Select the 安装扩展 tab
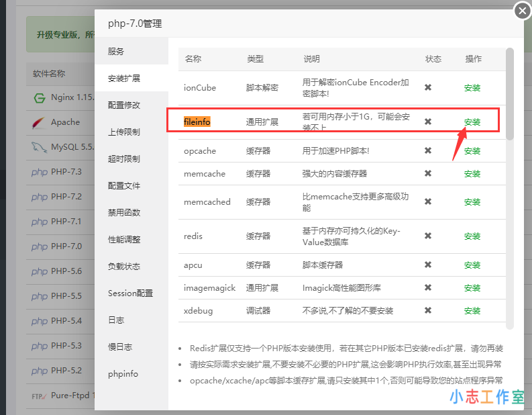Screen dimensions: 532x415 (x=131, y=78)
